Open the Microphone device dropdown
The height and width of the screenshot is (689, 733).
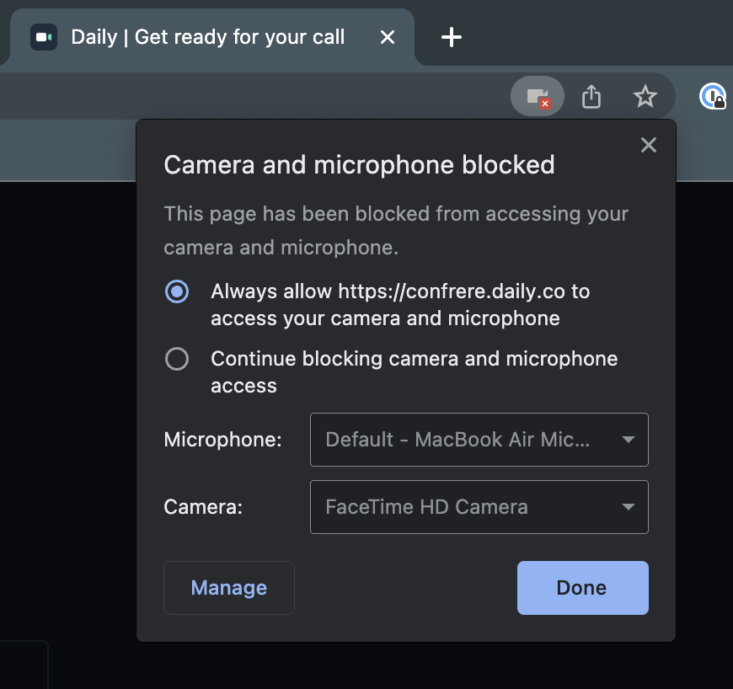479,440
